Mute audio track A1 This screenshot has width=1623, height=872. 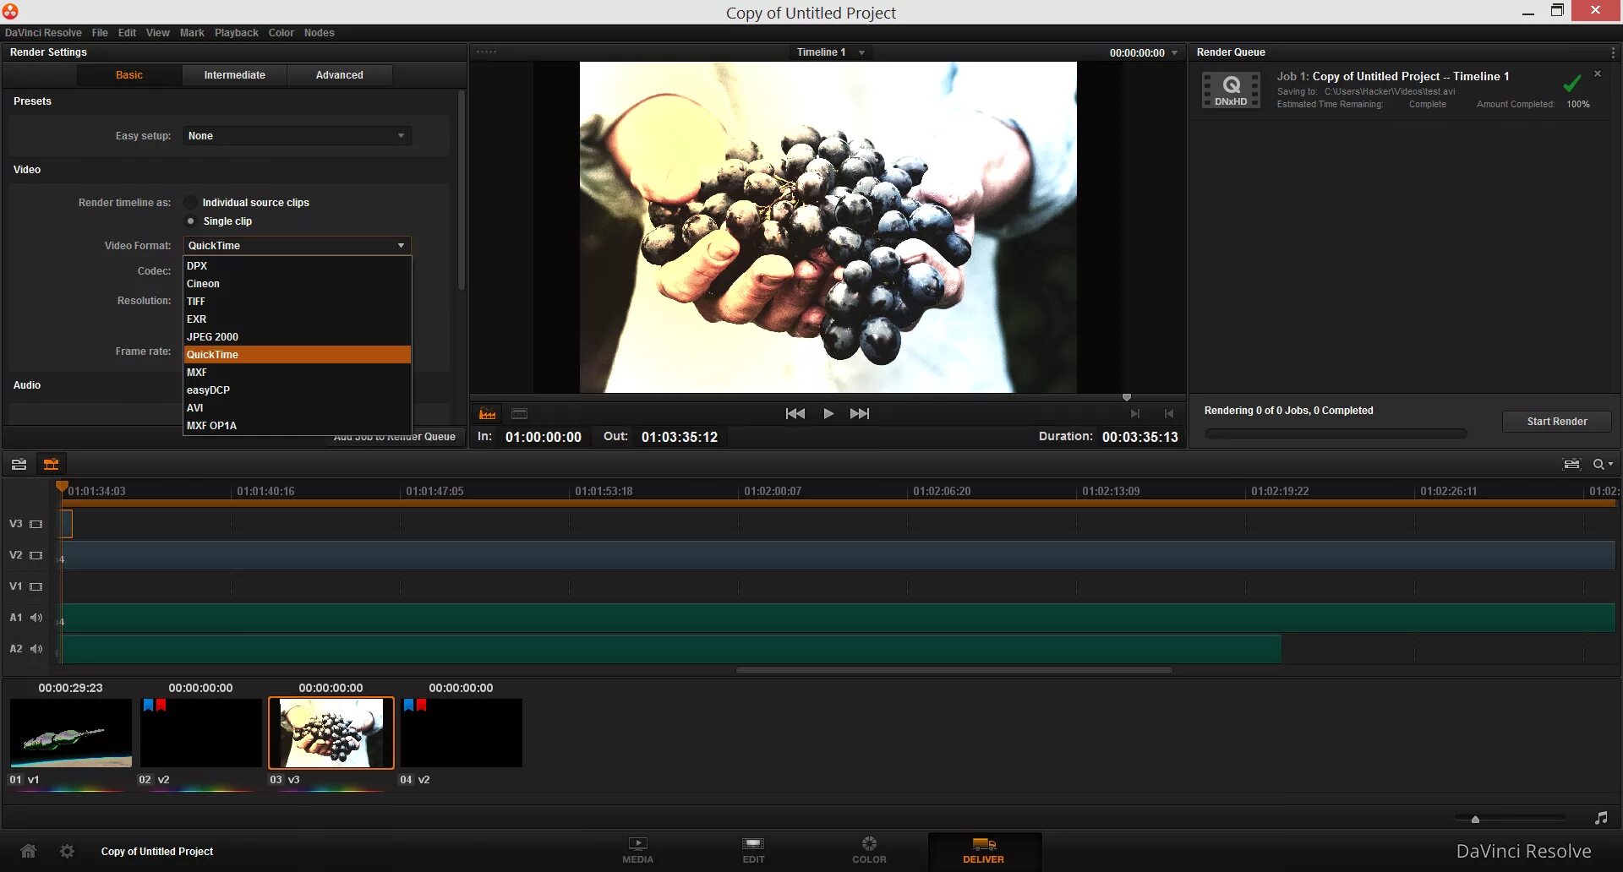36,618
